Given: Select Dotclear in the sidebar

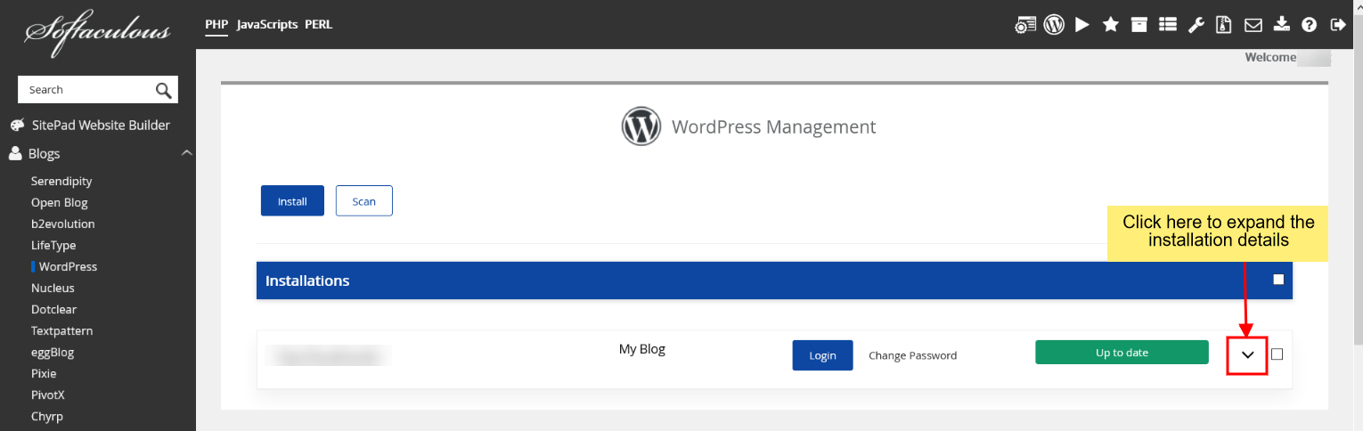Looking at the screenshot, I should click(54, 309).
